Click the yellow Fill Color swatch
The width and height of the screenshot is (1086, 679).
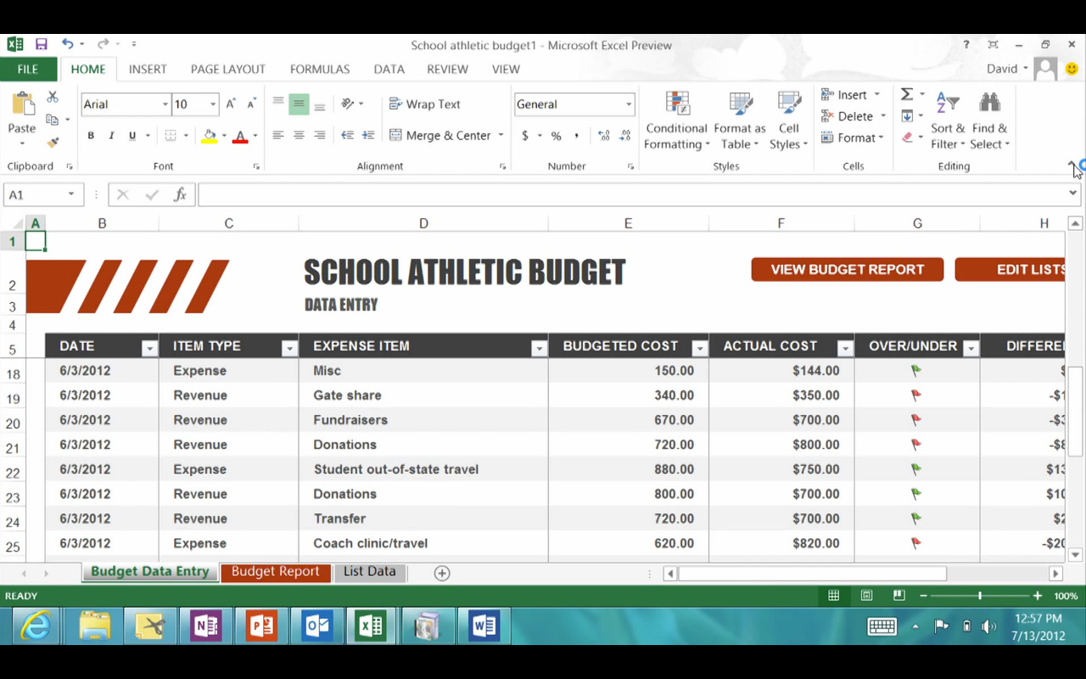(x=209, y=136)
